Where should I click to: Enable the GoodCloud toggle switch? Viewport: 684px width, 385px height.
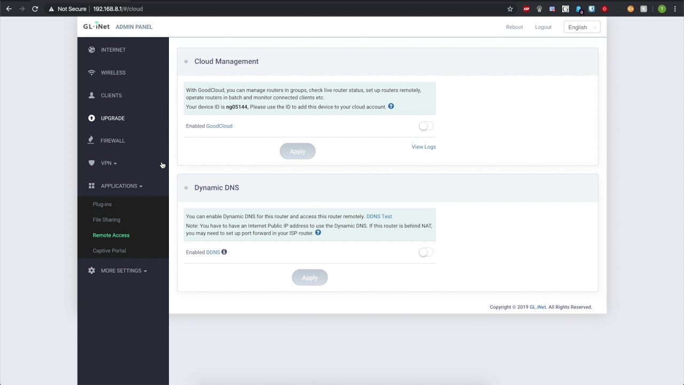[x=426, y=126]
